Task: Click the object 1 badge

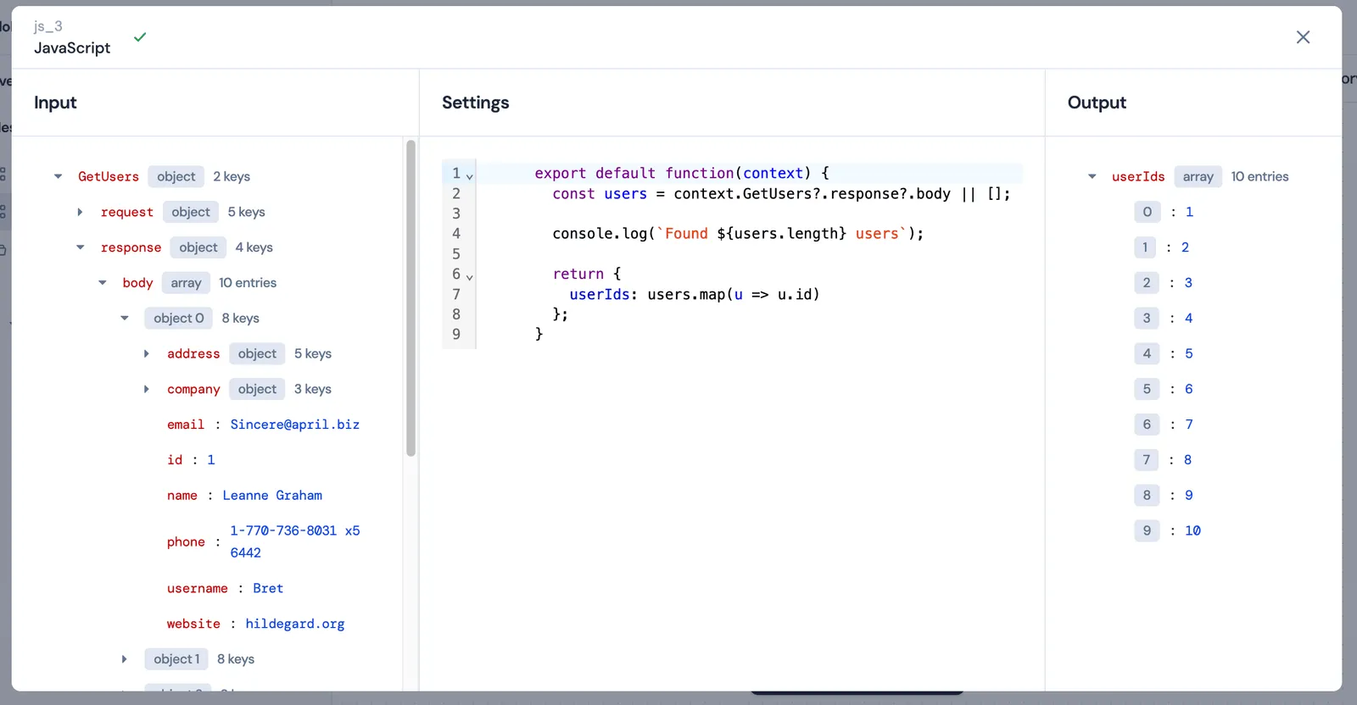Action: click(176, 659)
